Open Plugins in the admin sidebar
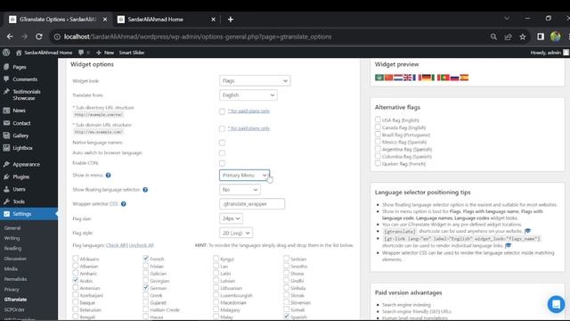 [x=20, y=177]
